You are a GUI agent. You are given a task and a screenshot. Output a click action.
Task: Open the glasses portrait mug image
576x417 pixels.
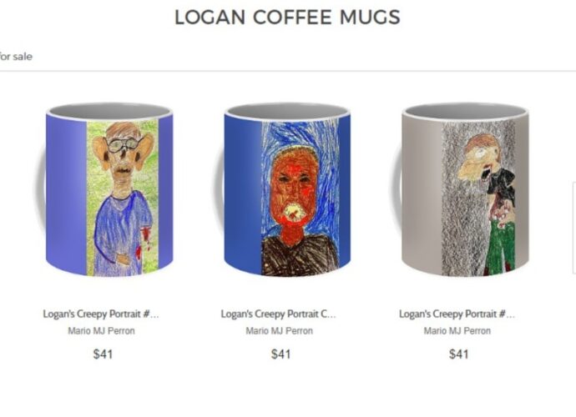click(x=104, y=189)
